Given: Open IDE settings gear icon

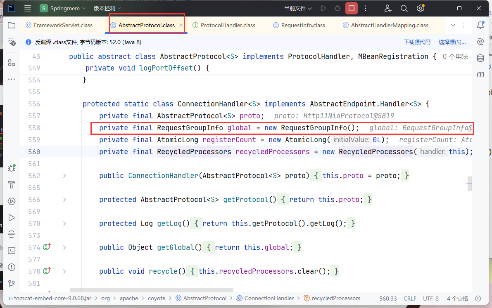Looking at the screenshot, I should pos(421,8).
